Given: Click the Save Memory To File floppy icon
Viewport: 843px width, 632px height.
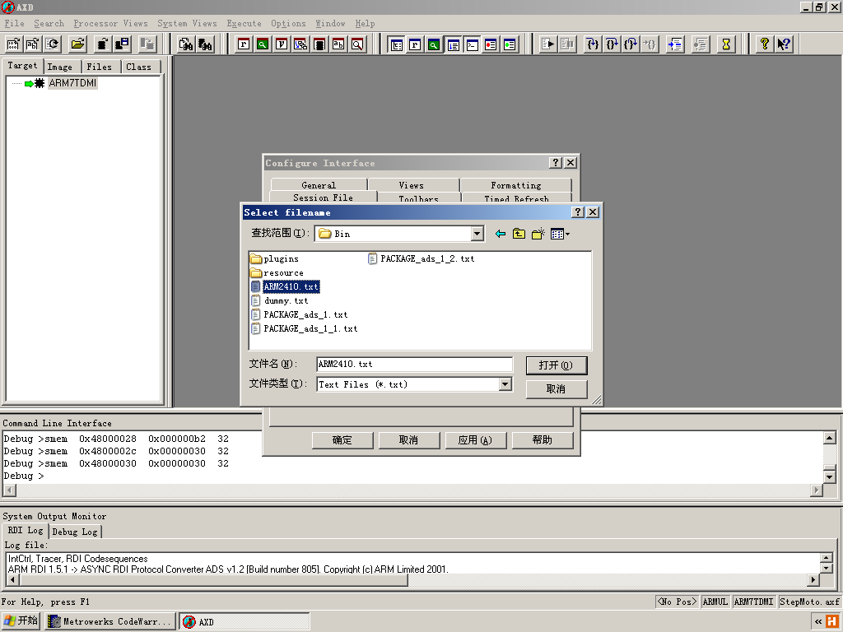Looking at the screenshot, I should 122,44.
